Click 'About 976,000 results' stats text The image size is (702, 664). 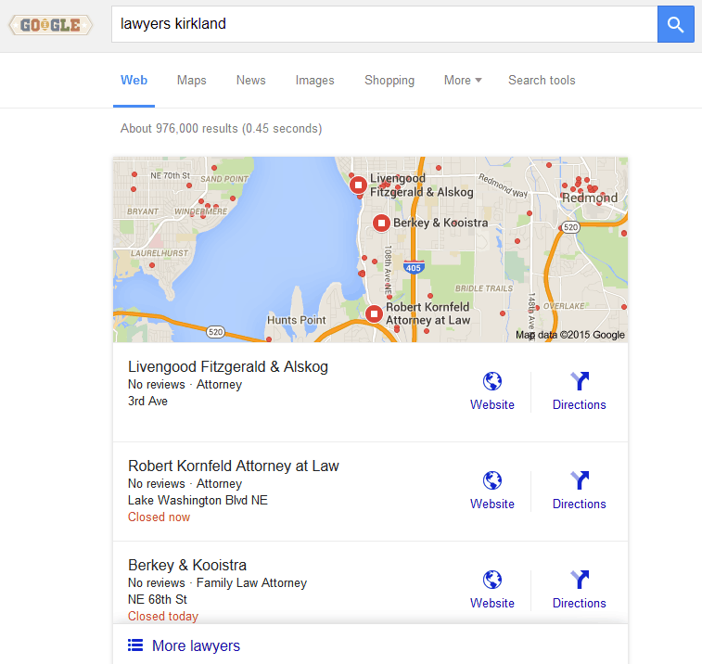click(x=221, y=129)
